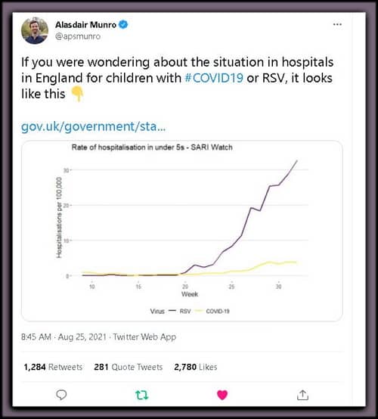View the 1,284 Retweets list

point(53,367)
